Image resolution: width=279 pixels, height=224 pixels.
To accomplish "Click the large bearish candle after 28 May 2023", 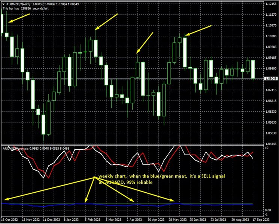I will (x=185, y=52).
